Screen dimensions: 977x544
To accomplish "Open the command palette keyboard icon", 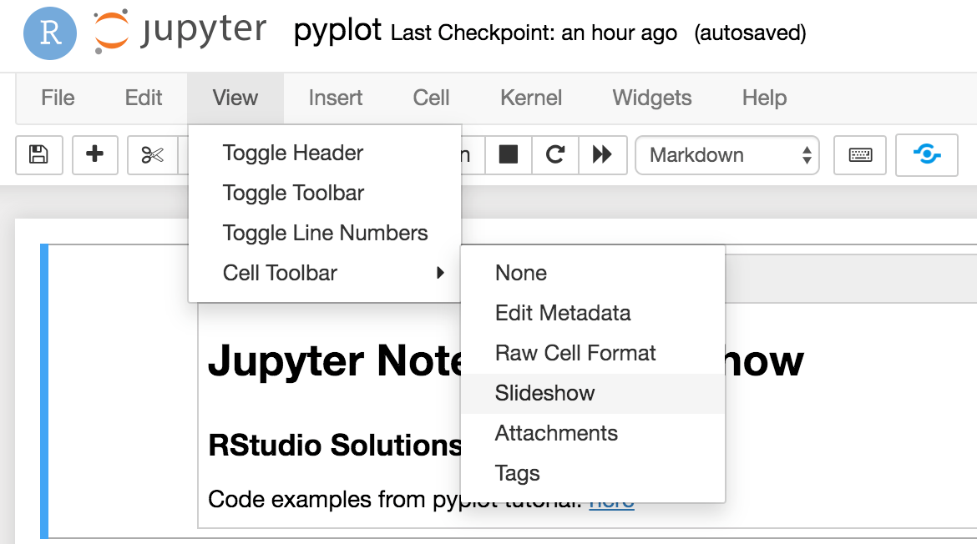I will 859,155.
